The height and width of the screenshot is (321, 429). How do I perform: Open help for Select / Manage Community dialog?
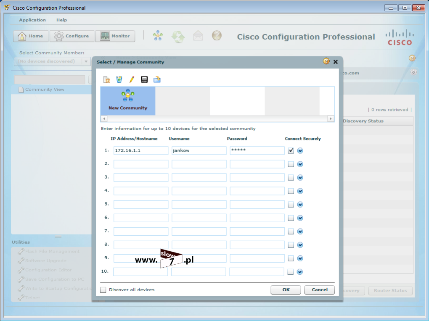click(326, 61)
